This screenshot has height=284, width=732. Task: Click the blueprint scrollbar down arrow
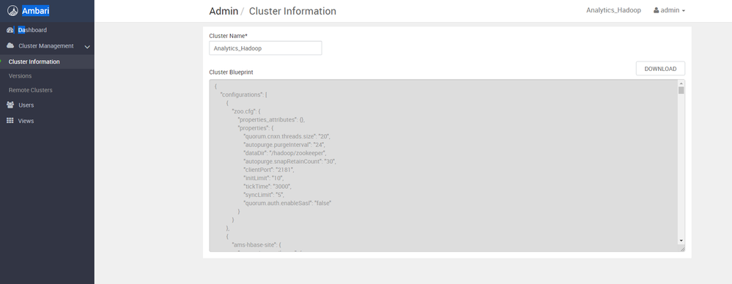(681, 241)
